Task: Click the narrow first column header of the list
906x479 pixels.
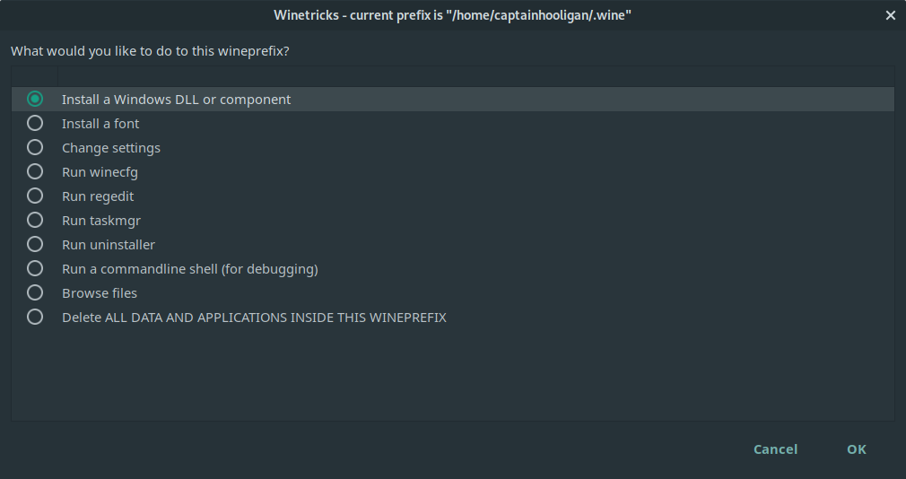Action: [35, 76]
